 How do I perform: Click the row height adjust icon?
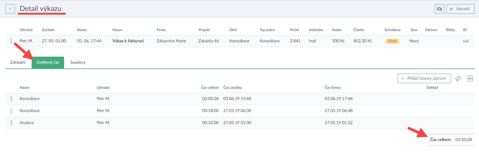click(x=458, y=78)
